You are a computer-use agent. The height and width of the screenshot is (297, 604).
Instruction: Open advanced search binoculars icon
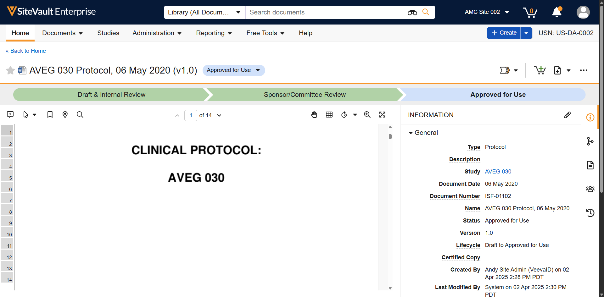[412, 12]
